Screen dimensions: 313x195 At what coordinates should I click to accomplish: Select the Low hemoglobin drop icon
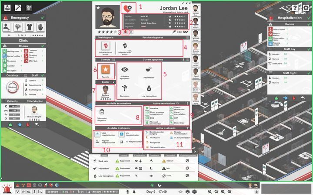pyautogui.click(x=149, y=88)
